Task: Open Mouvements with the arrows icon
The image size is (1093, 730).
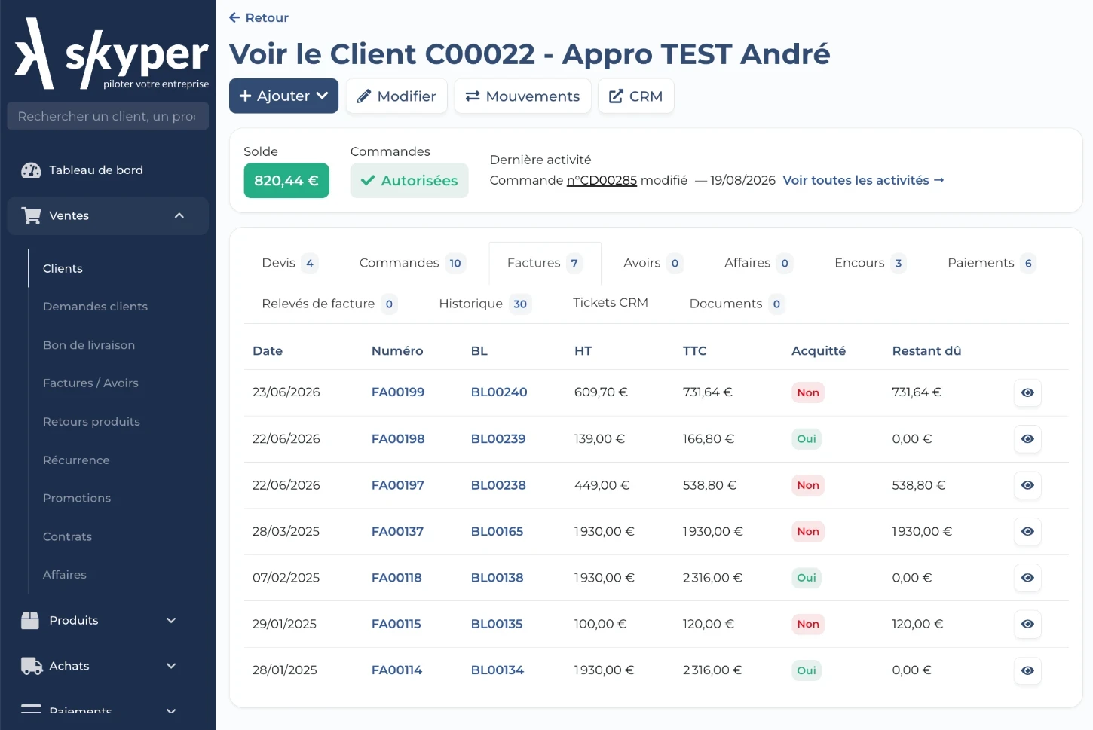Action: pyautogui.click(x=522, y=96)
